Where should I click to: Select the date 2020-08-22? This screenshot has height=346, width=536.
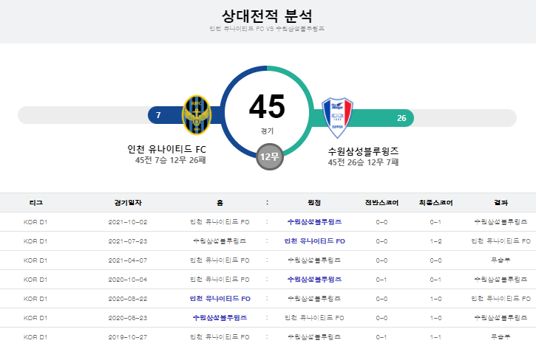pyautogui.click(x=128, y=299)
